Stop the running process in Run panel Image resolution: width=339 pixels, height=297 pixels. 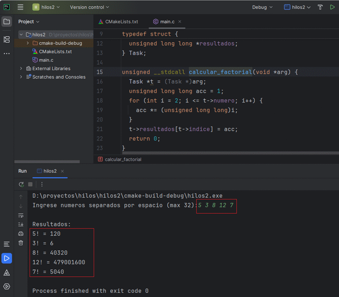pyautogui.click(x=30, y=184)
